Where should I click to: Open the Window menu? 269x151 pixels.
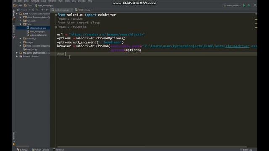[82, 1]
